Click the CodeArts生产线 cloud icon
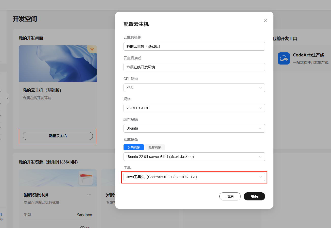331x228 pixels. [284, 58]
